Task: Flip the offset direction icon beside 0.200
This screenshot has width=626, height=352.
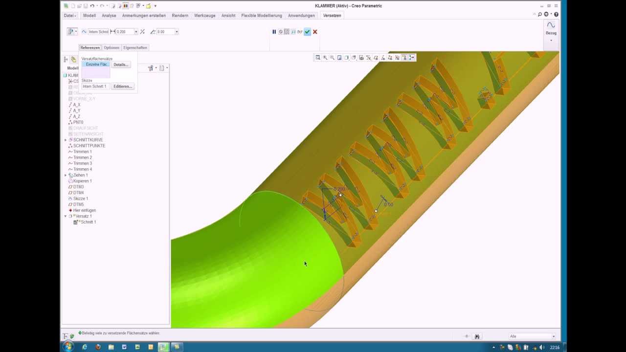Action: pos(142,32)
